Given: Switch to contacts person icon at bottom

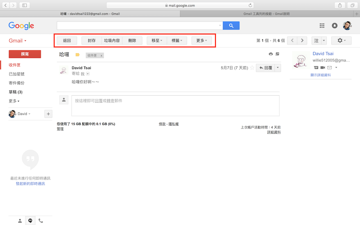Looking at the screenshot, I should pyautogui.click(x=20, y=221).
